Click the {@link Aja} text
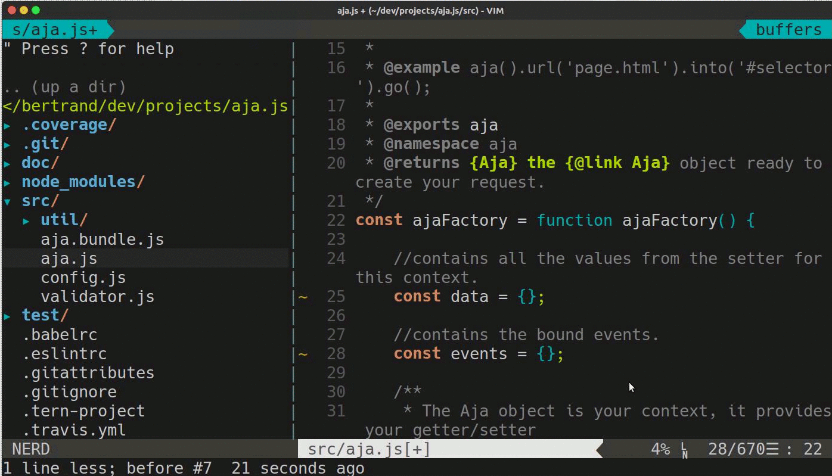This screenshot has height=476, width=832. pyautogui.click(x=617, y=163)
